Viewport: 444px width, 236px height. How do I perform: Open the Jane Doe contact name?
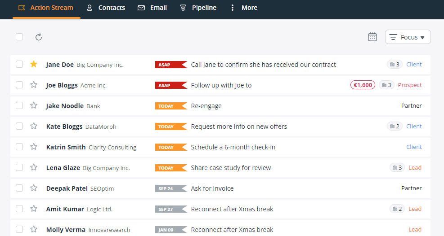(60, 65)
